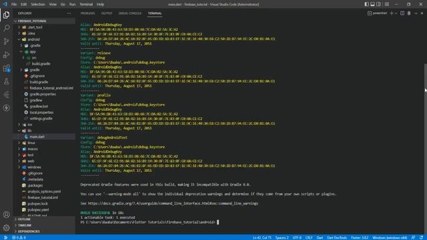Open the Help menu
The height and width of the screenshot is (240, 427).
101,5
